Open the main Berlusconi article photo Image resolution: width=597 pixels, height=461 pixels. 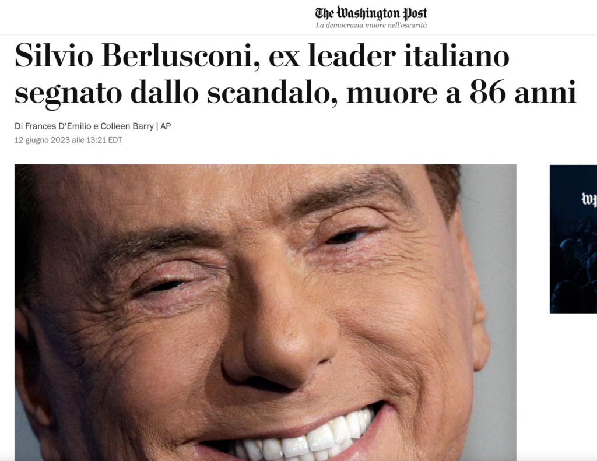click(x=265, y=312)
